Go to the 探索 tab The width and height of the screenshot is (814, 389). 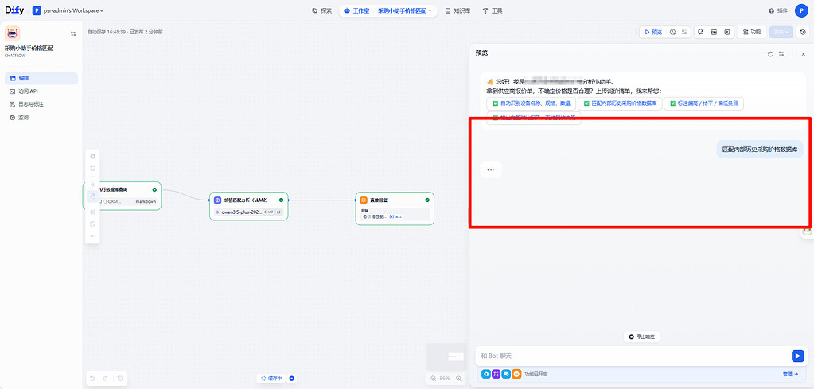[x=322, y=10]
